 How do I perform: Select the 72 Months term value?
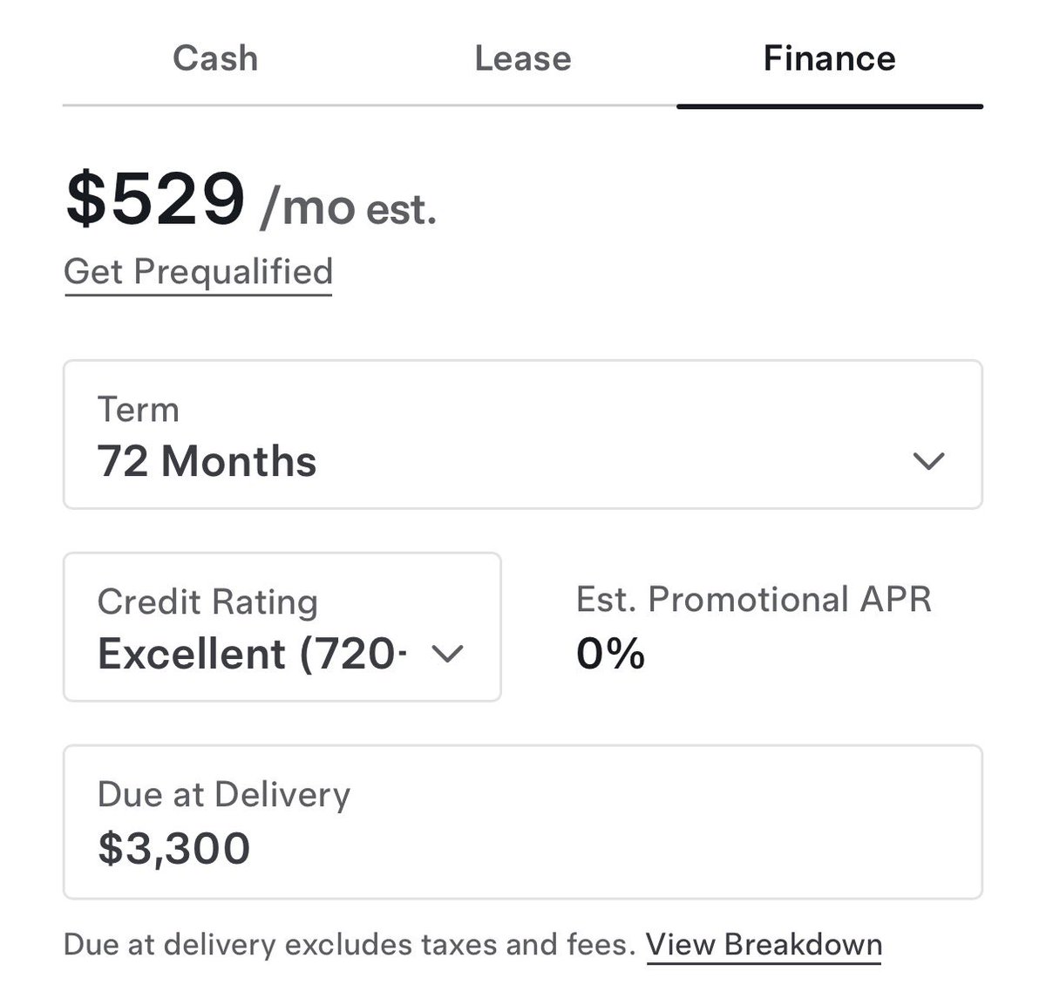[207, 461]
